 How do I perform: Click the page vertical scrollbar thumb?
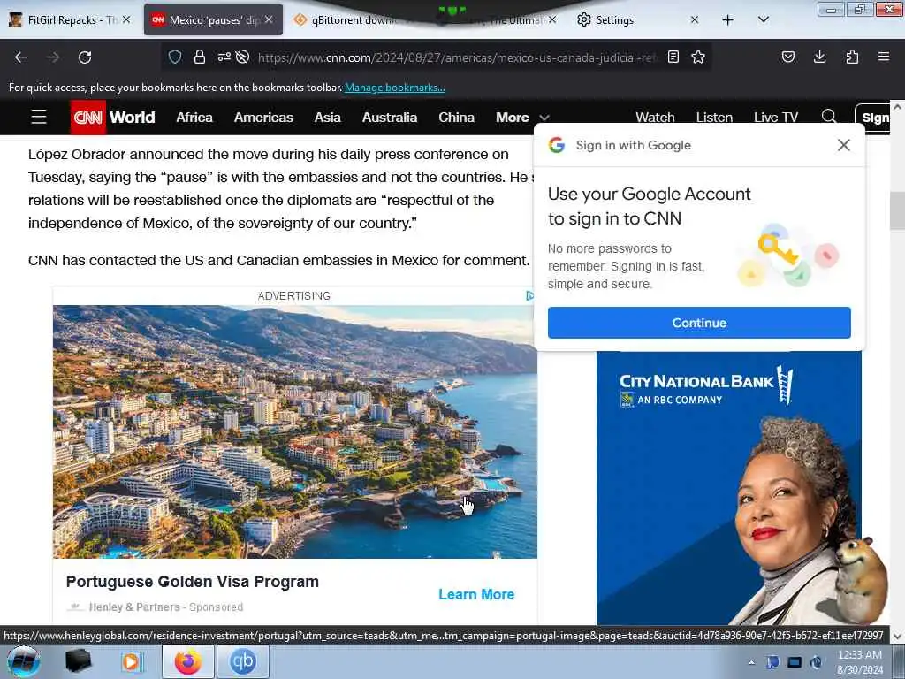897,210
